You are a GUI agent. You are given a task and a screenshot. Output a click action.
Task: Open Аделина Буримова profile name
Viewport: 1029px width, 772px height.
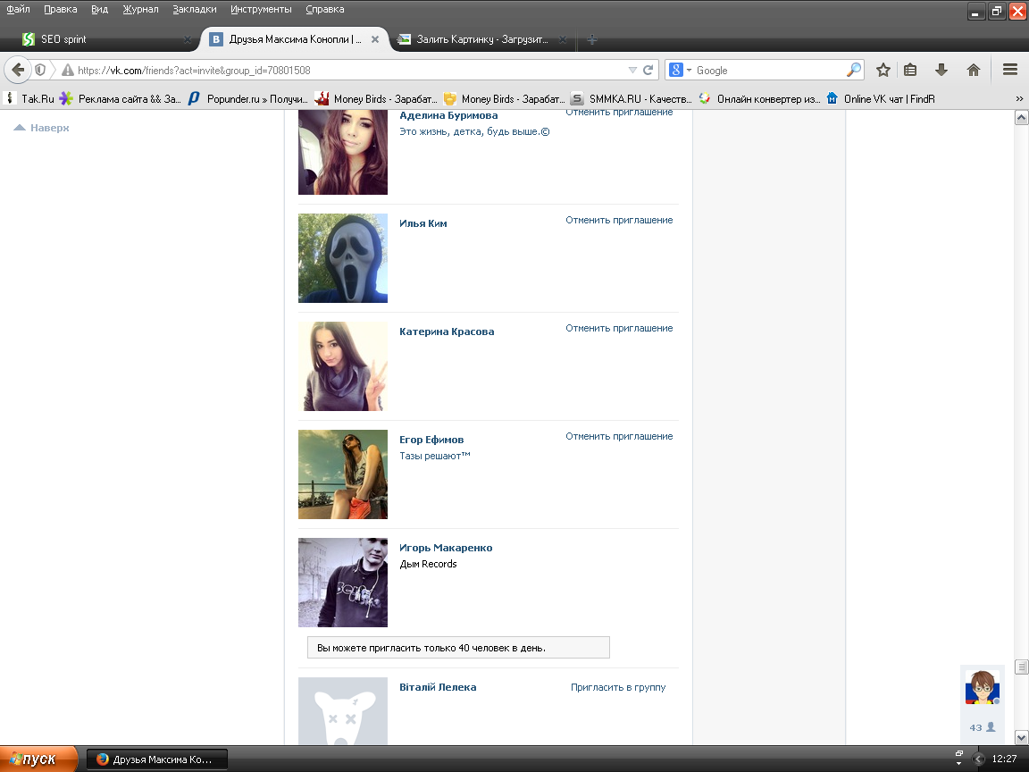[448, 115]
